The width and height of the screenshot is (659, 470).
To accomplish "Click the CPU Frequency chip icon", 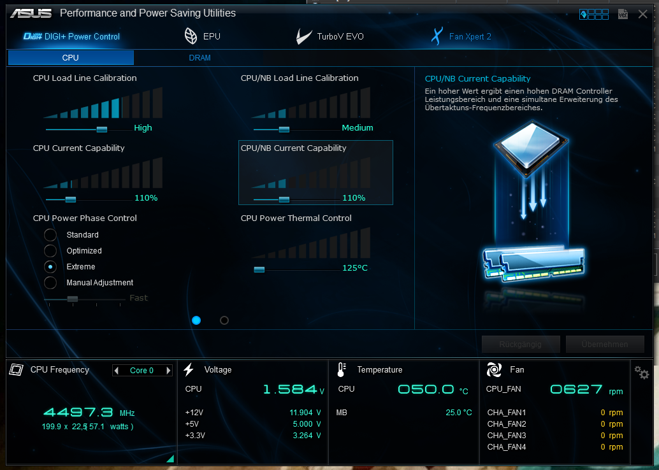I will point(16,369).
